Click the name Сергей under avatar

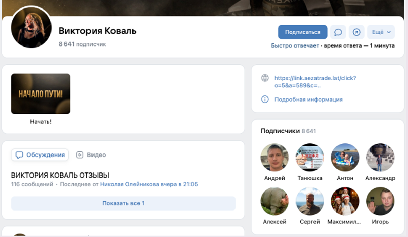pyautogui.click(x=310, y=222)
